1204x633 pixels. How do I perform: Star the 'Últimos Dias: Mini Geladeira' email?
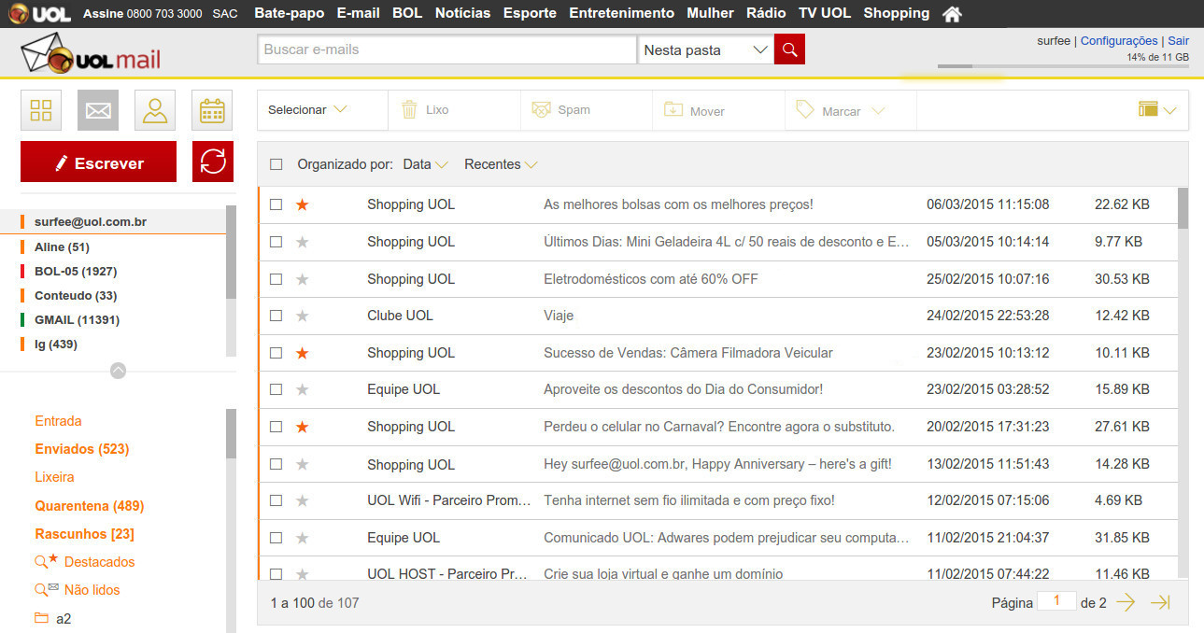(x=302, y=242)
